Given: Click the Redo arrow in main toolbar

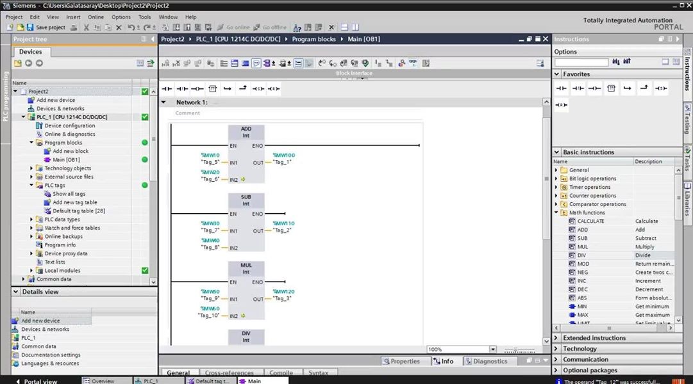Looking at the screenshot, I should [146, 28].
